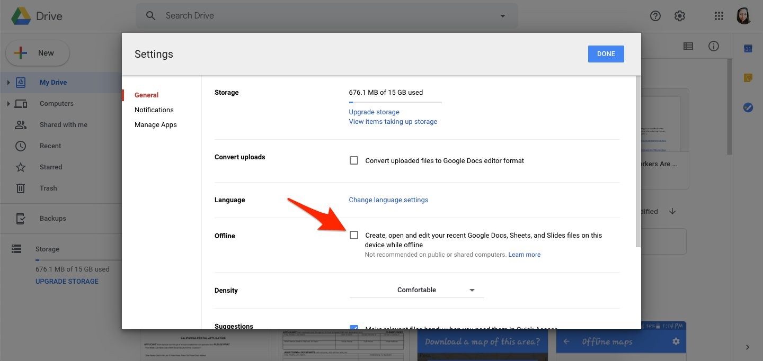Click View items taking up storage
Screen dimensions: 763x361
coord(393,122)
